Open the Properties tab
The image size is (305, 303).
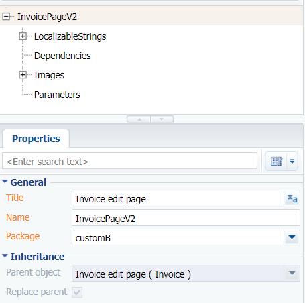point(36,139)
